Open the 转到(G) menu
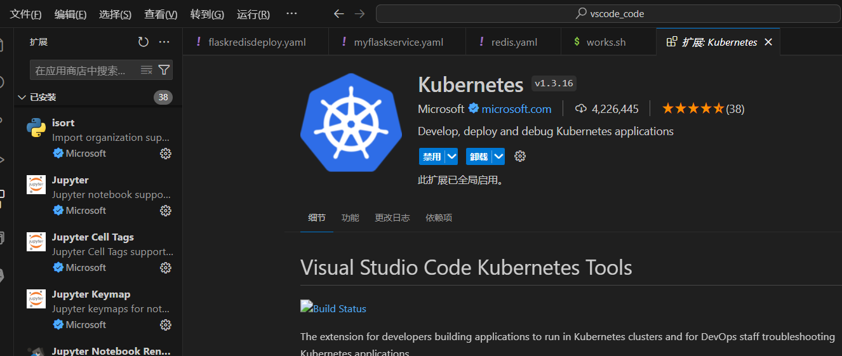Viewport: 842px width, 356px height. pos(207,14)
